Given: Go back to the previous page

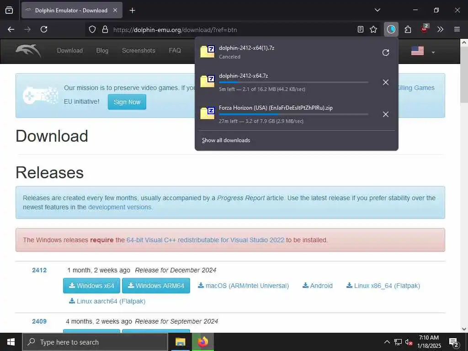Looking at the screenshot, I should coord(11,29).
